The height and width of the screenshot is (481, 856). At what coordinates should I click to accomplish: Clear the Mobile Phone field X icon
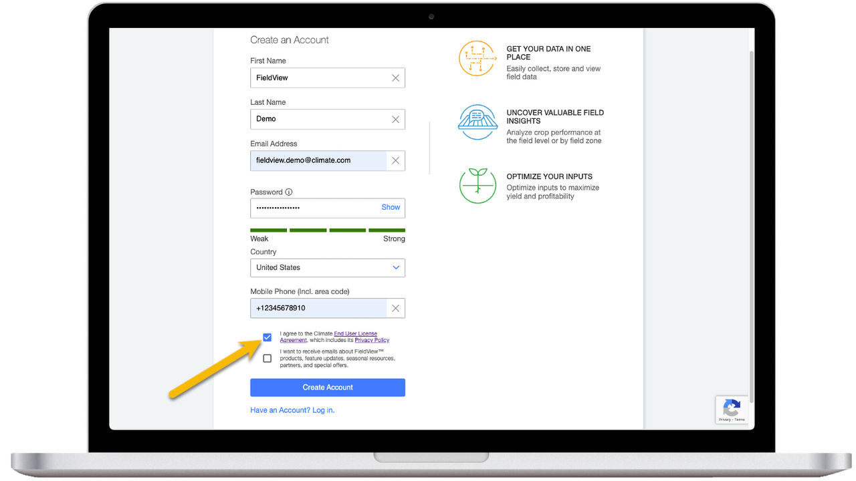(395, 308)
